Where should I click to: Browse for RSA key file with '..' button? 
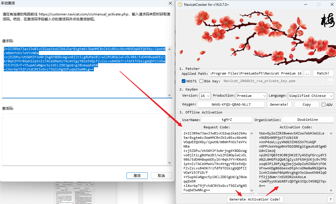click(330, 81)
